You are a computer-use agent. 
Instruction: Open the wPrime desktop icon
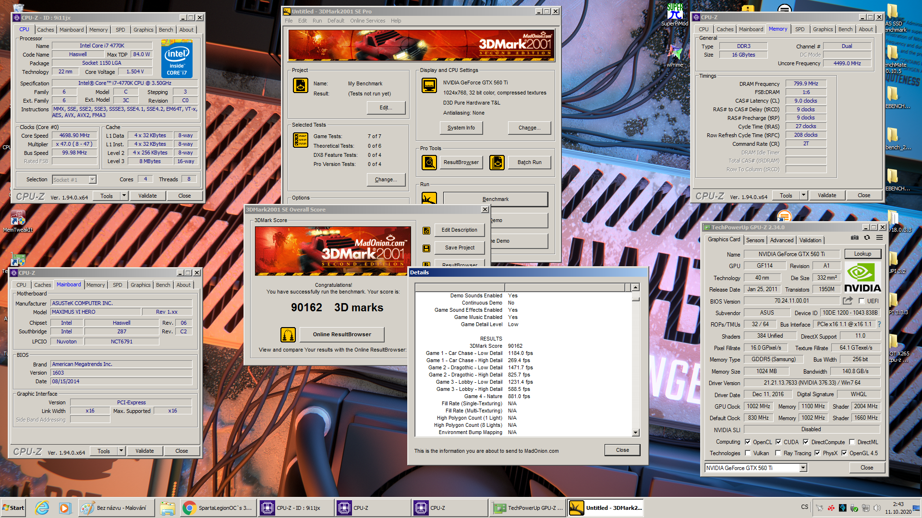(675, 56)
